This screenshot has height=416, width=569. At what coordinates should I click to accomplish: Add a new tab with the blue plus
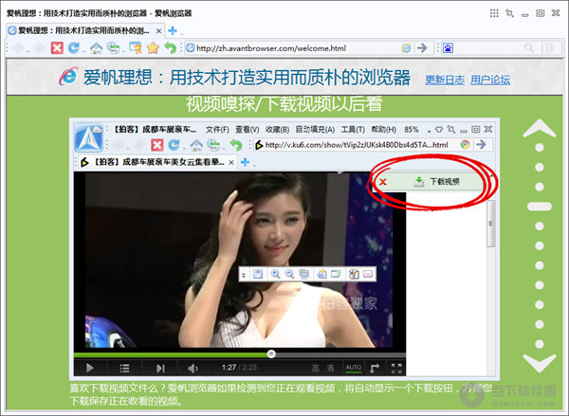pos(173,31)
